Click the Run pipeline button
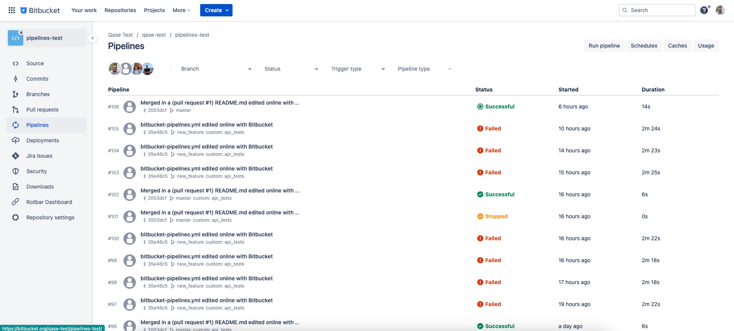Image resolution: width=734 pixels, height=331 pixels. coord(604,46)
